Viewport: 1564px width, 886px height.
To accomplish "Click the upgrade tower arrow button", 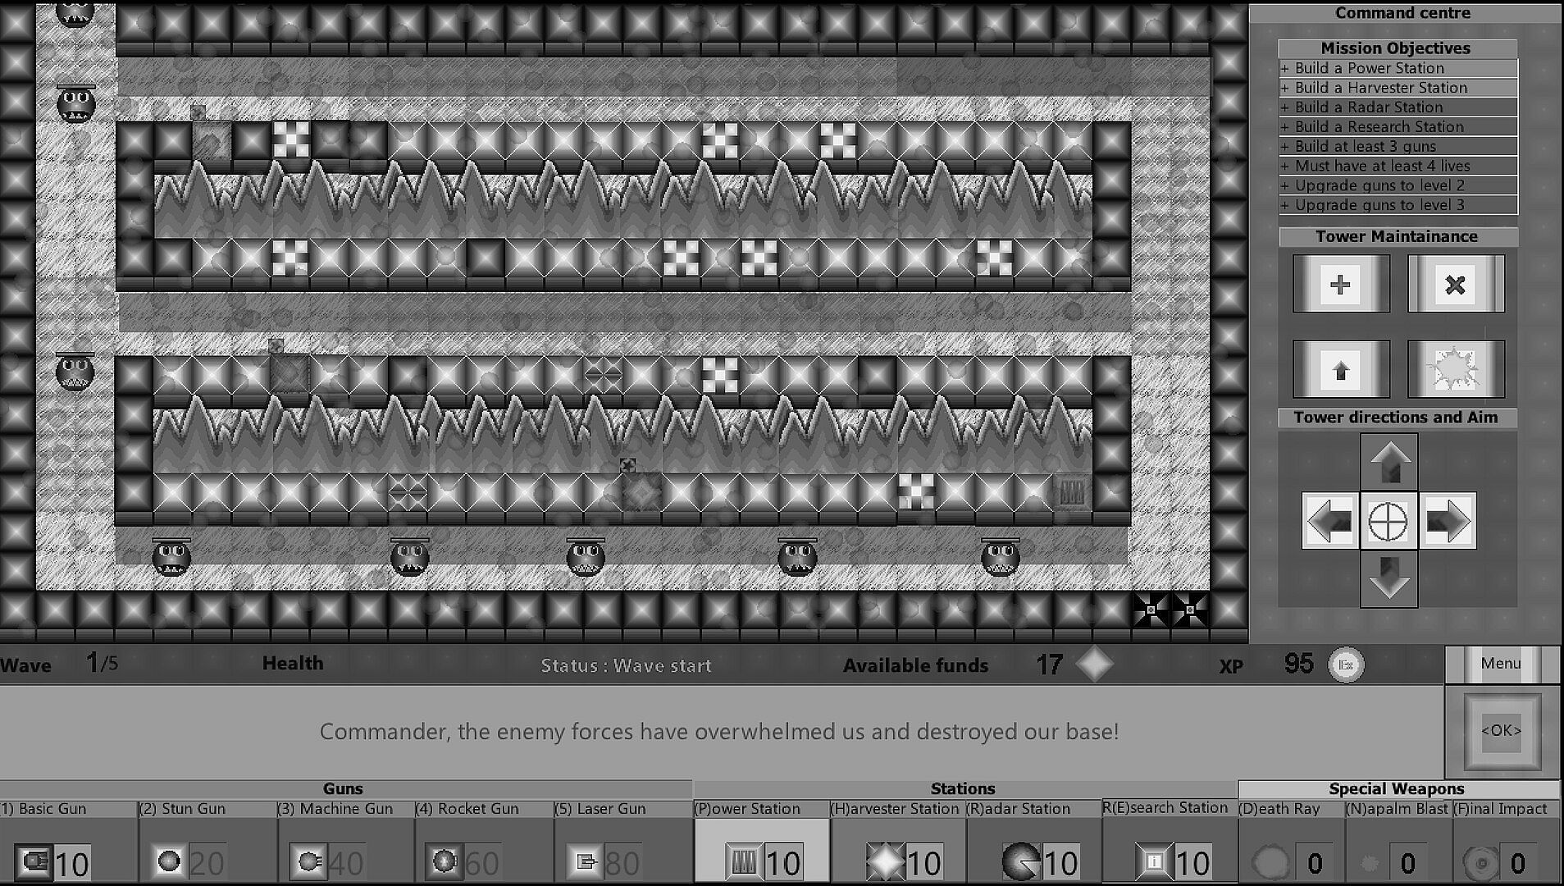I will pos(1341,369).
